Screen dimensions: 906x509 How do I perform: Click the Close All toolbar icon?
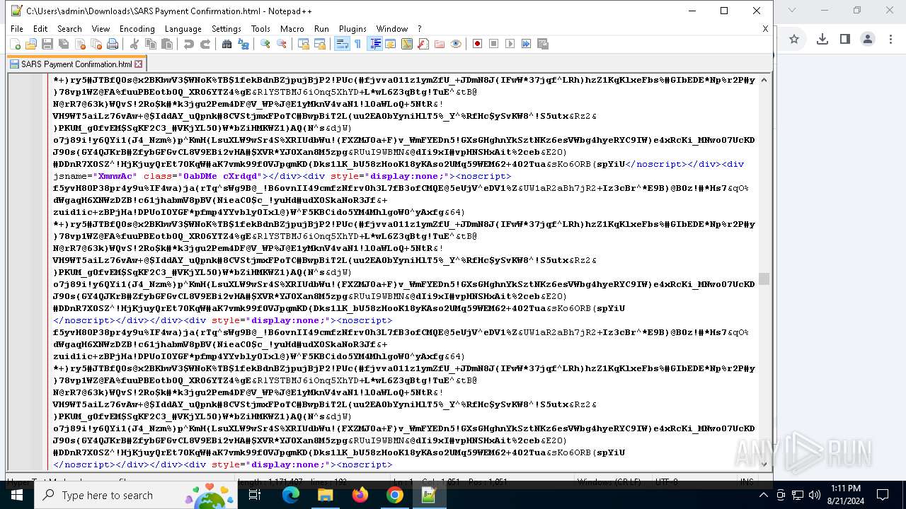click(96, 44)
